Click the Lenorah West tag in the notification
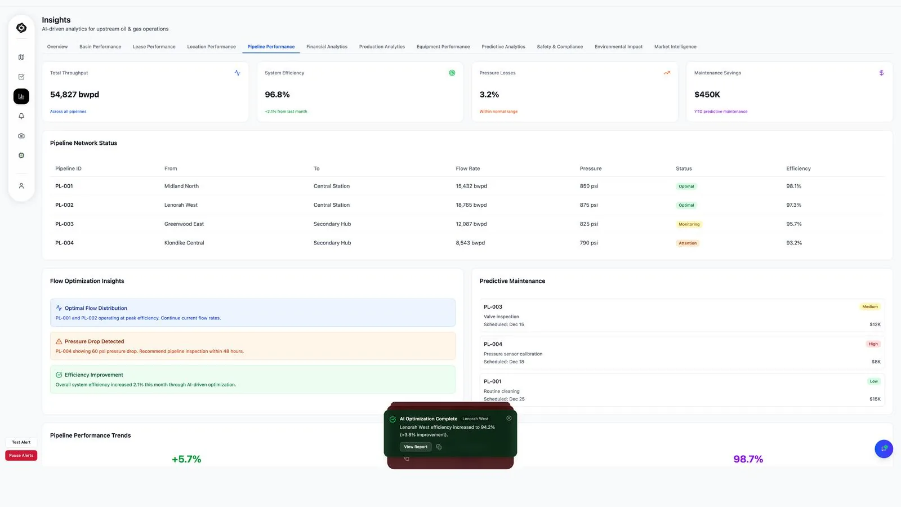Screen dimensions: 901x507 (476, 419)
